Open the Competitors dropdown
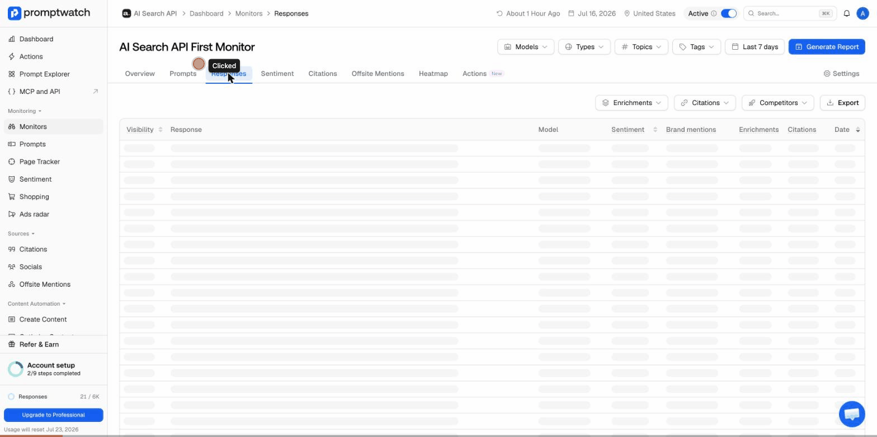877x437 pixels. point(777,103)
